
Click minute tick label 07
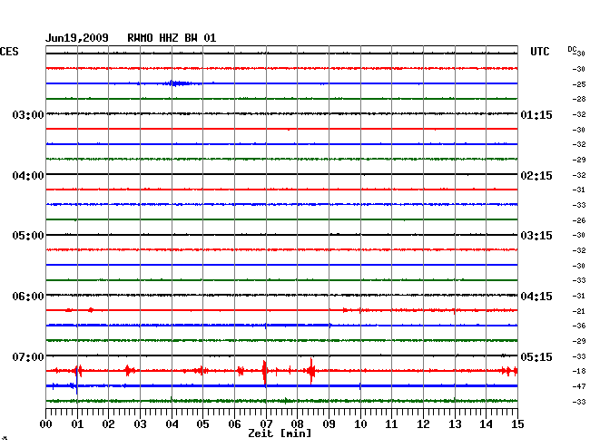coord(266,424)
